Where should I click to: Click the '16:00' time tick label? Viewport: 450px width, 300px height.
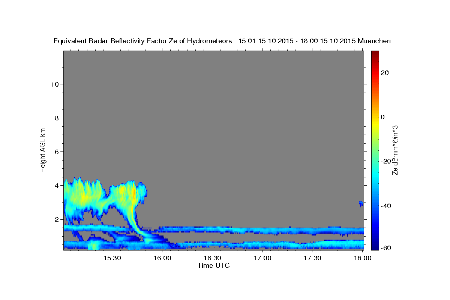(x=162, y=258)
